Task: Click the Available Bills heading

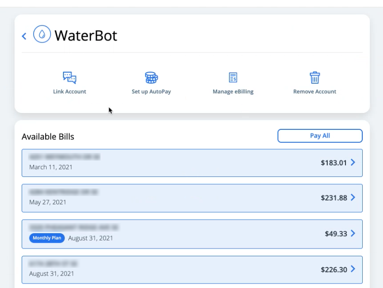Action: 48,137
